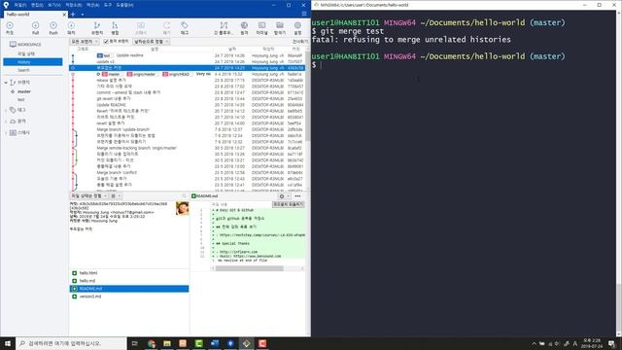This screenshot has height=350, width=622.
Task: Click the Discard toolbar icon
Action: point(166,28)
